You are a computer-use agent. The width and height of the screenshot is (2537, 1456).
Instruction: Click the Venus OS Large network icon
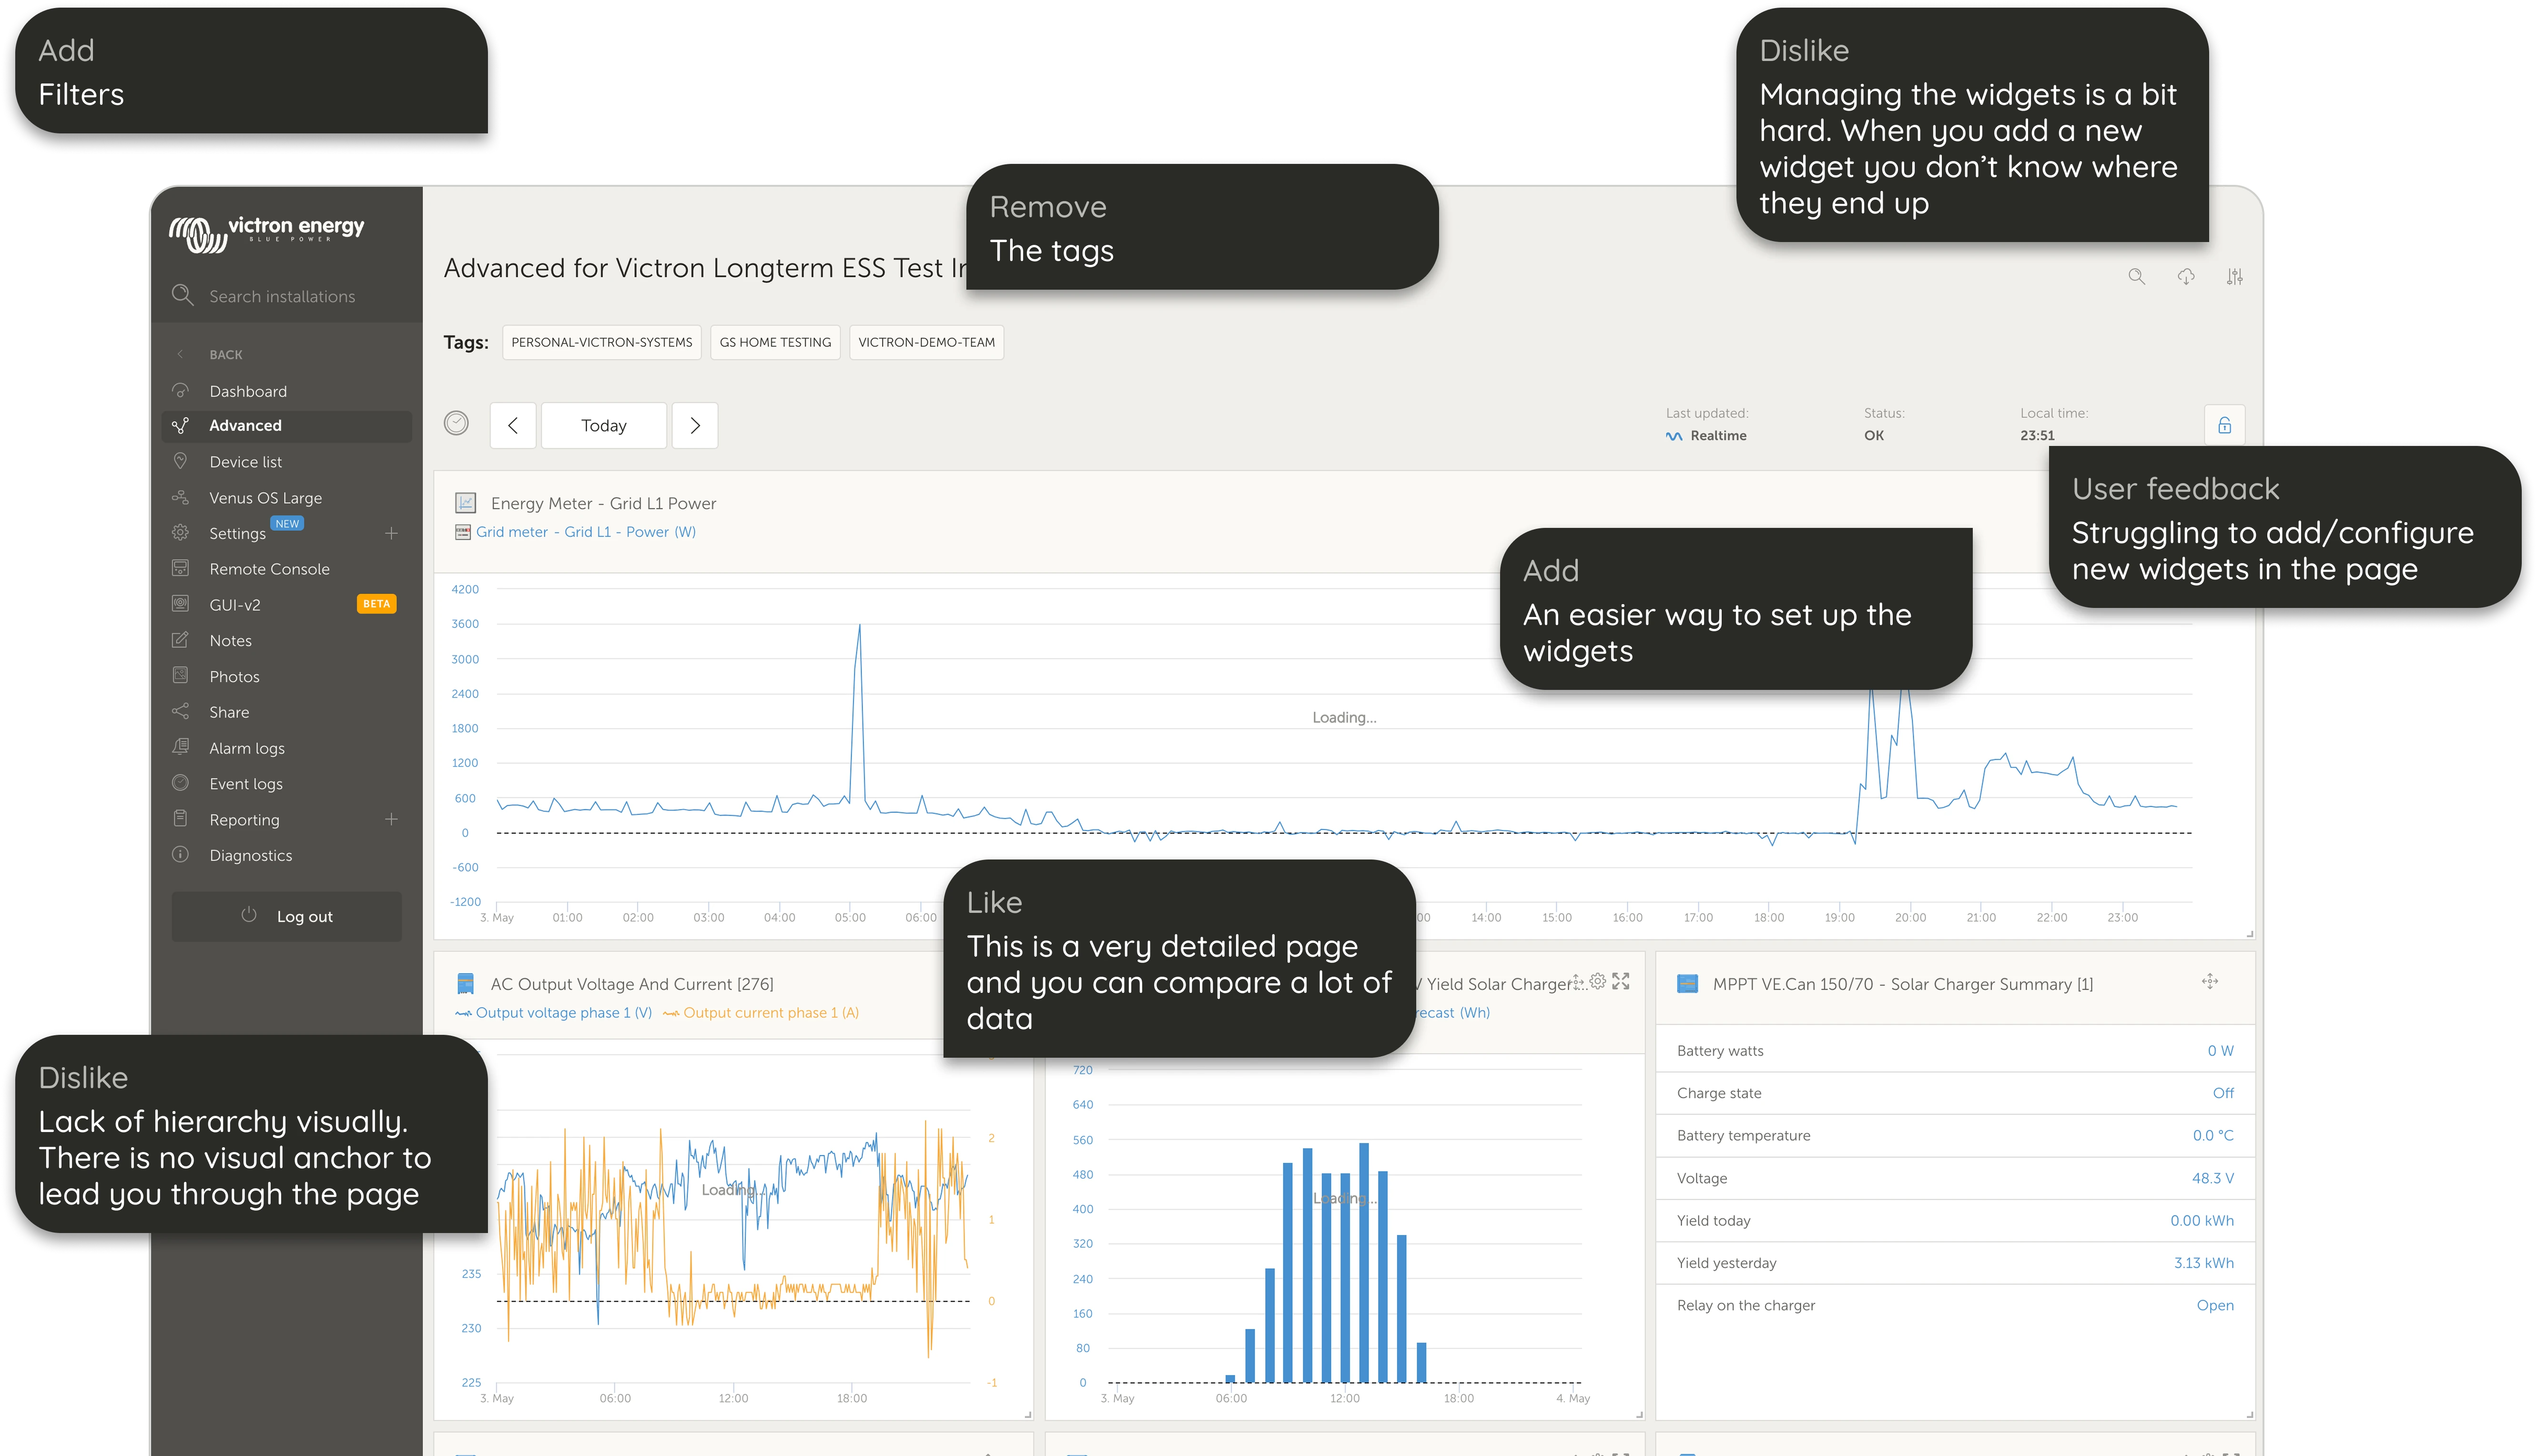[x=181, y=497]
